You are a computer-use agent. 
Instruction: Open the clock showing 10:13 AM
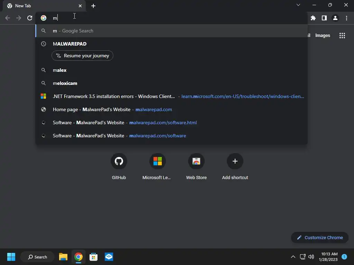point(328,257)
